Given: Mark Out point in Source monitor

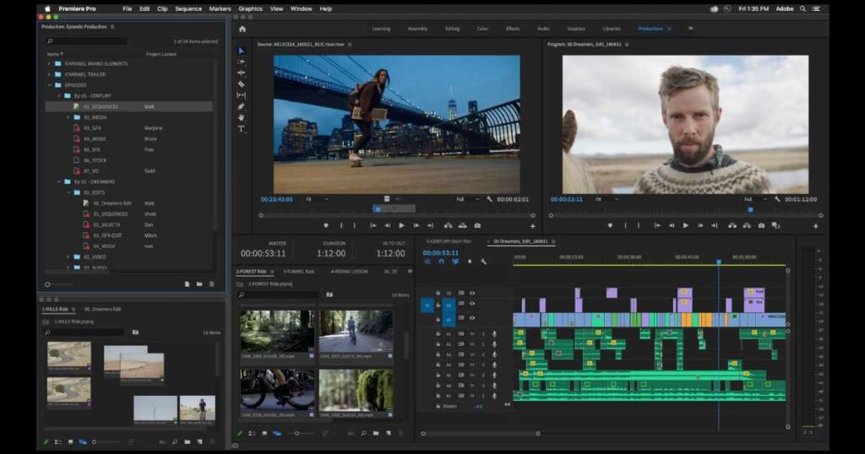Looking at the screenshot, I should click(x=354, y=225).
